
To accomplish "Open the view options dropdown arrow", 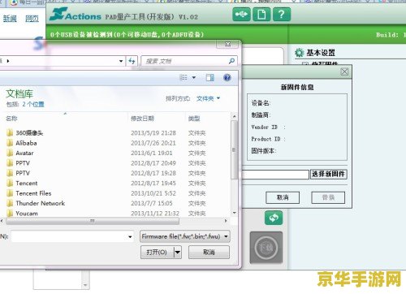I will click(x=194, y=78).
